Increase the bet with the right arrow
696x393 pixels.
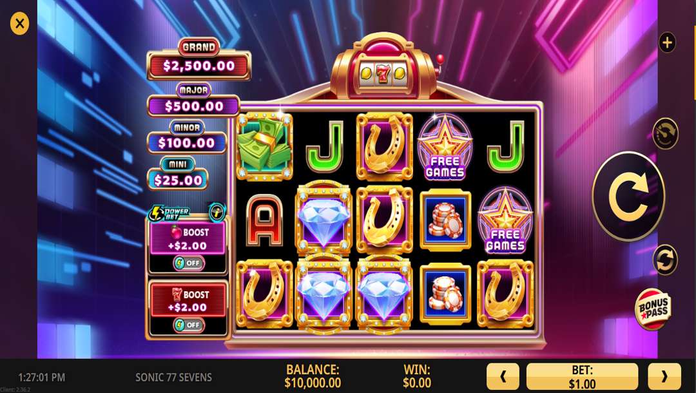pos(664,377)
